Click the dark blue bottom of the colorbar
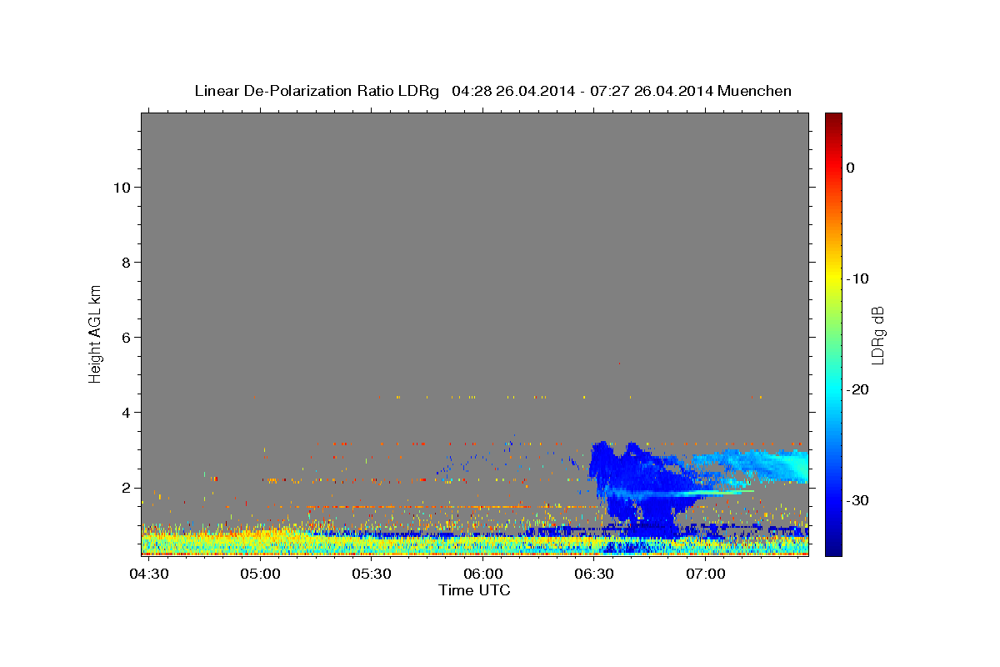The width and height of the screenshot is (1000, 667). point(833,546)
